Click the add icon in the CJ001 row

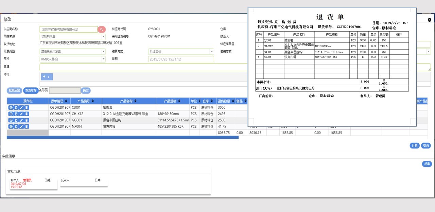(x=11, y=107)
